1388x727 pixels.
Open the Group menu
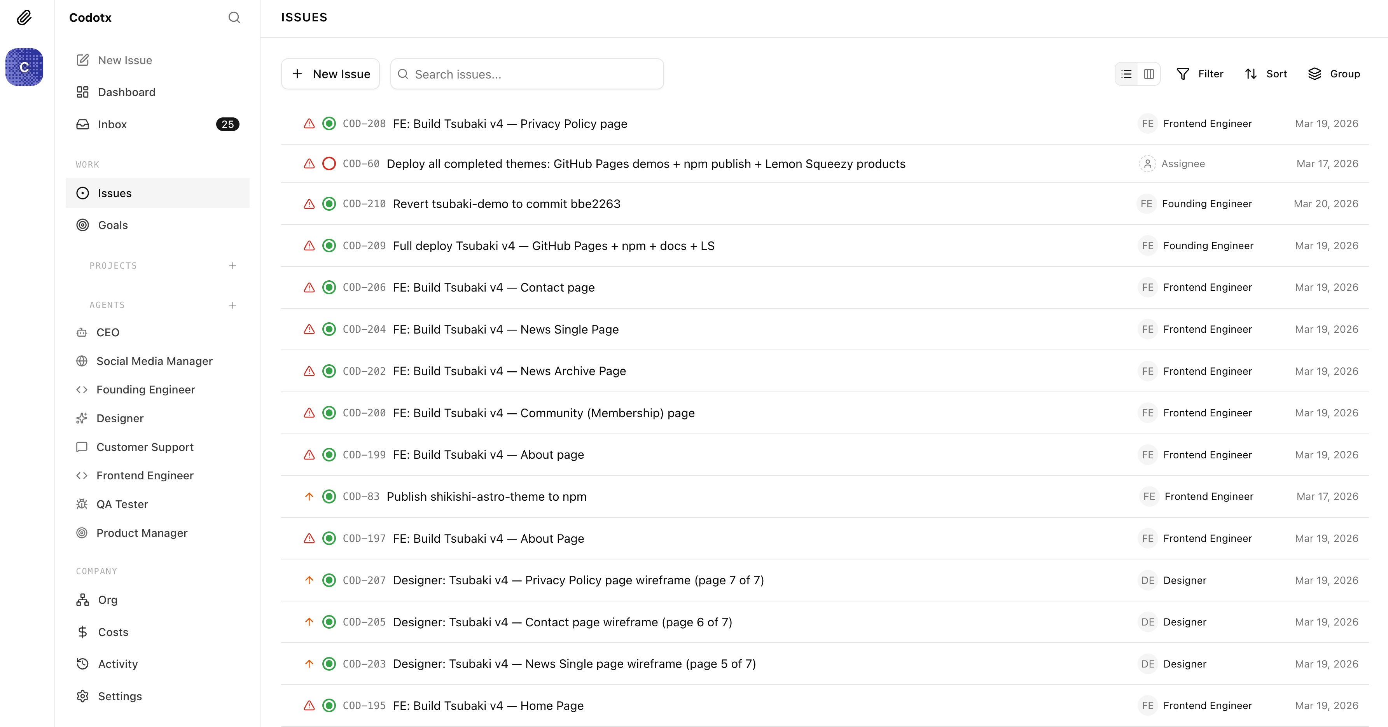pyautogui.click(x=1334, y=74)
